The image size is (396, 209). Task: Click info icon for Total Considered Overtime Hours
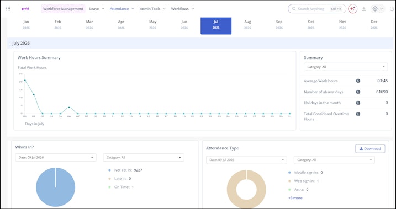358,114
